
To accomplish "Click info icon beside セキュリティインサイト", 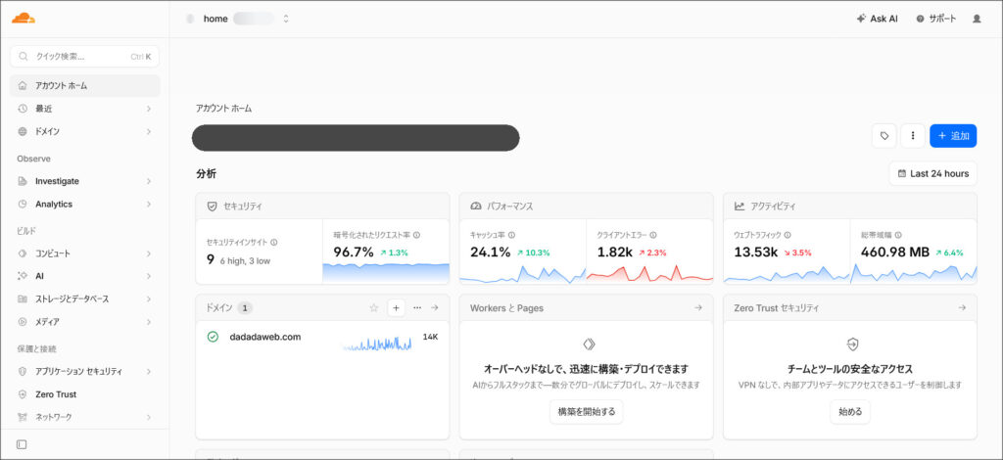I will point(274,243).
